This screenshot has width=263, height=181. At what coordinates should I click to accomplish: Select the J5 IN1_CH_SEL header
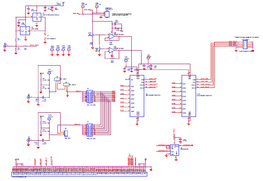point(90,97)
